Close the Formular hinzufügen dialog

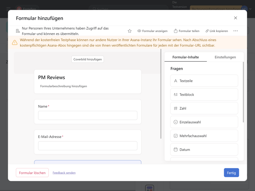[236, 18]
